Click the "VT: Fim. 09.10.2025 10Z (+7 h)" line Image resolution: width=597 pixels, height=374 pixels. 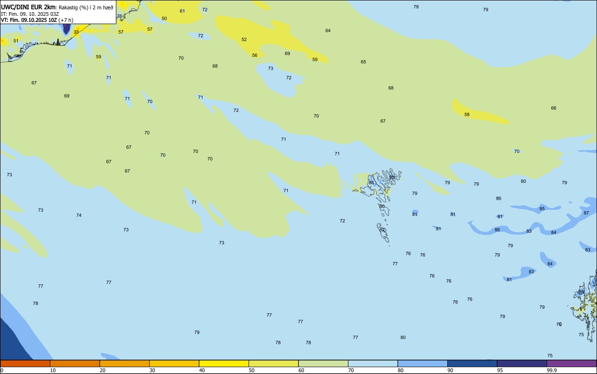[37, 20]
